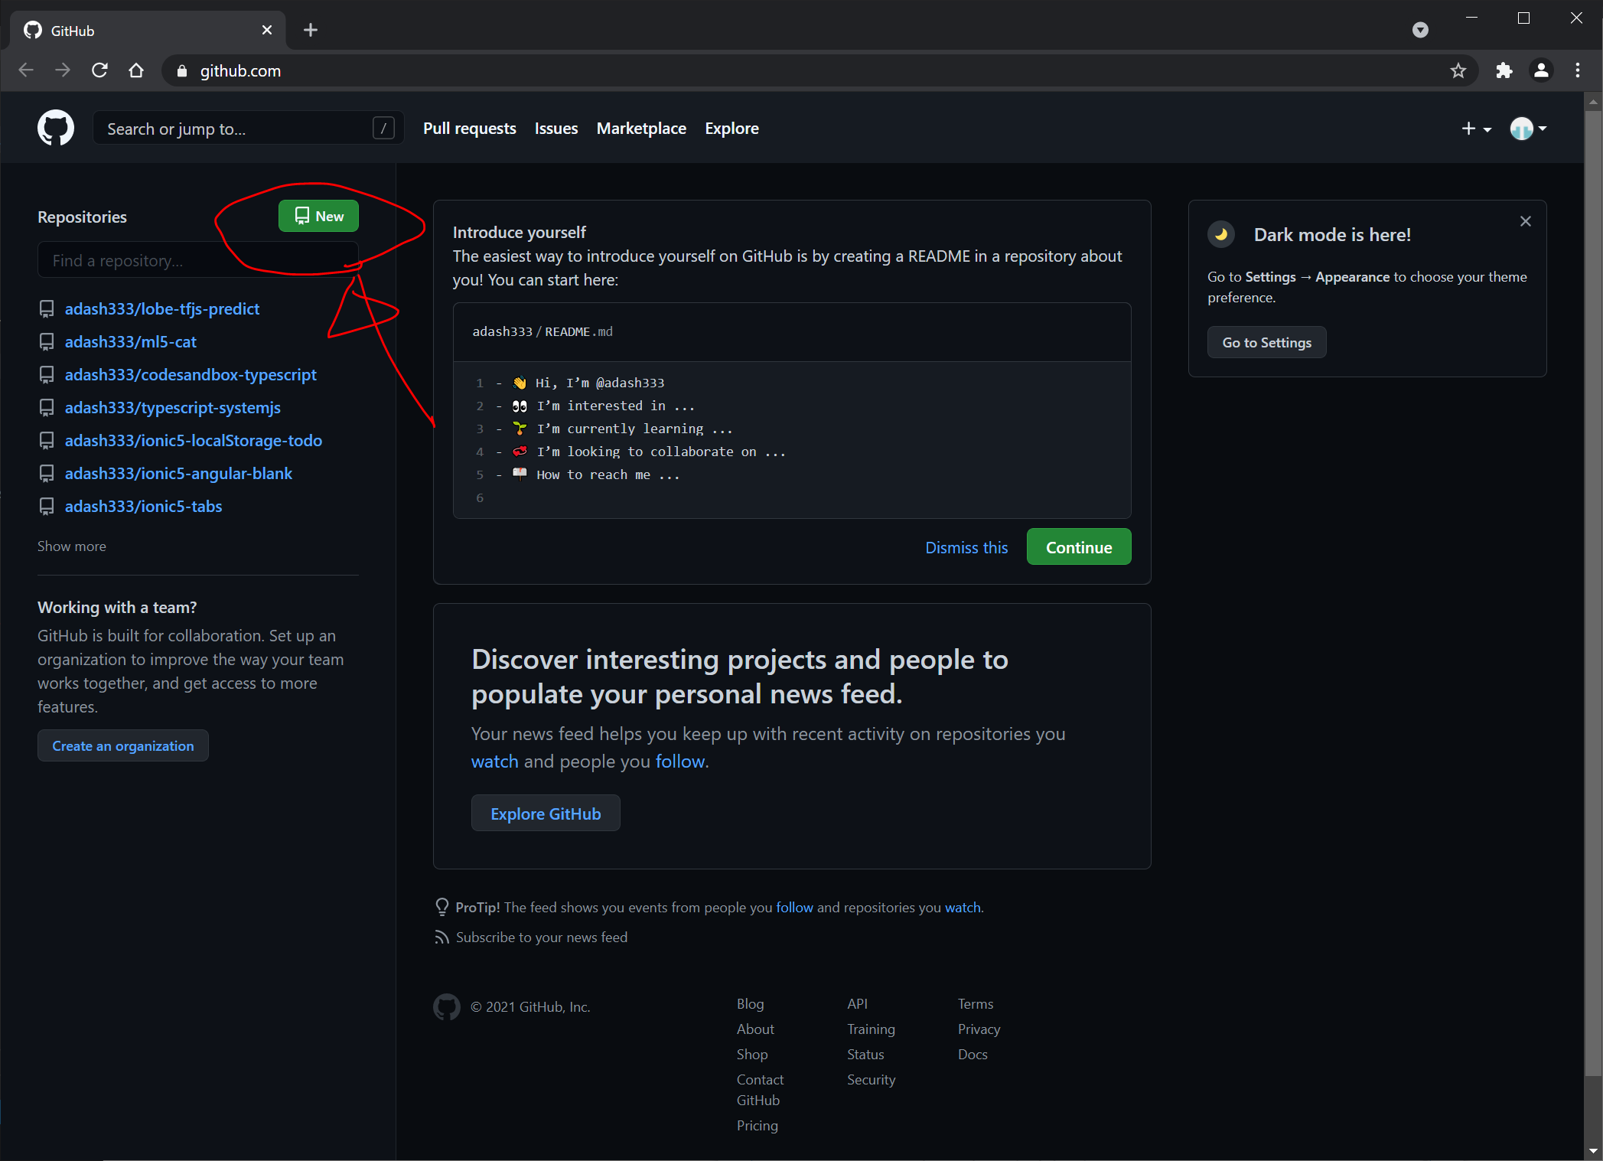The height and width of the screenshot is (1161, 1603).
Task: Open the Blog footer link
Action: pos(750,1003)
